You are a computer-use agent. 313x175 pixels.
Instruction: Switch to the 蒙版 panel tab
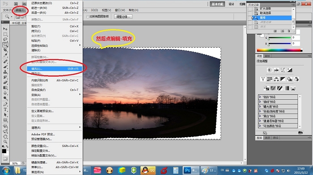coord(267,56)
